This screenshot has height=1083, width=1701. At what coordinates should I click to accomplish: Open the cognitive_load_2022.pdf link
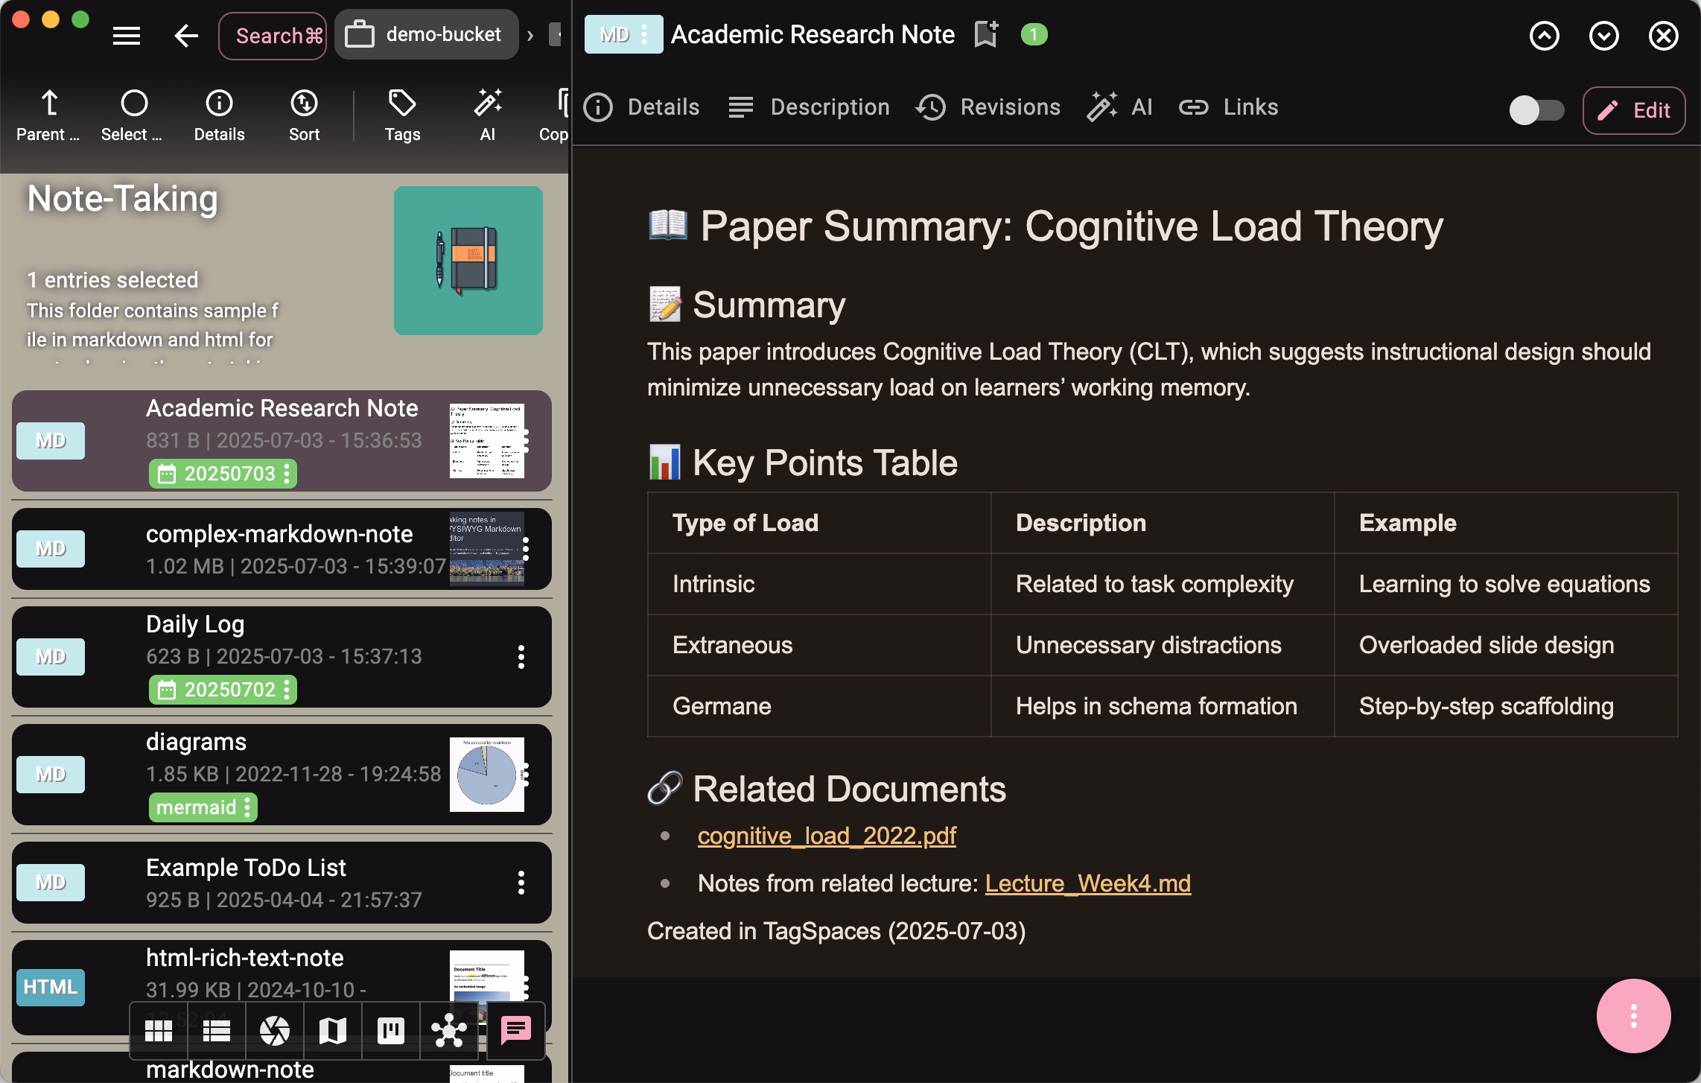click(x=827, y=835)
